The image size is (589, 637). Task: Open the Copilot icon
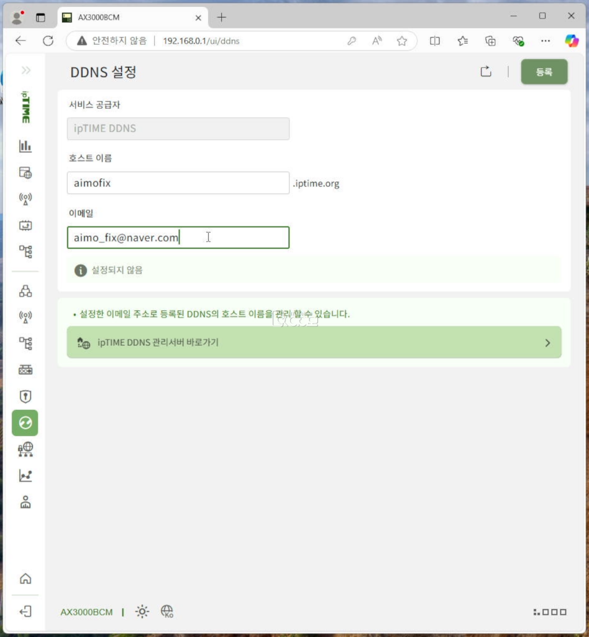[x=572, y=40]
